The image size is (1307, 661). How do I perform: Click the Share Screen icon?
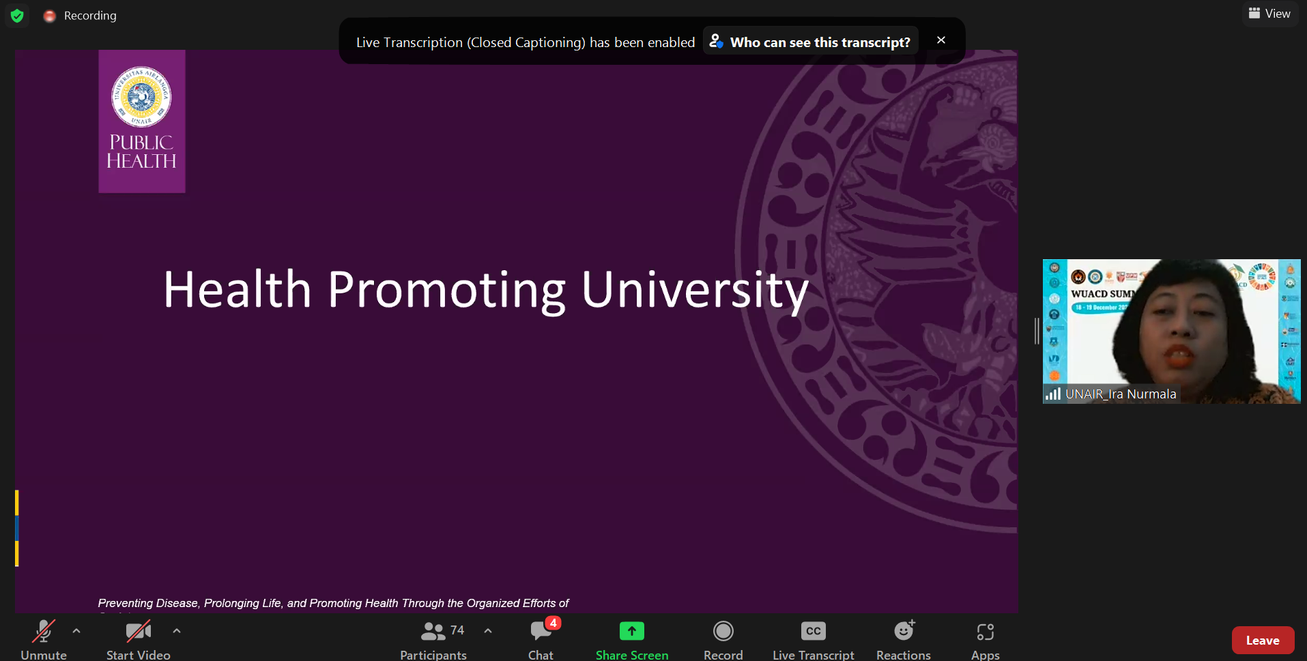pyautogui.click(x=631, y=632)
